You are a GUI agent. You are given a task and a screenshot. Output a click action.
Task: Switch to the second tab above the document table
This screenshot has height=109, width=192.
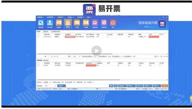click(46, 32)
